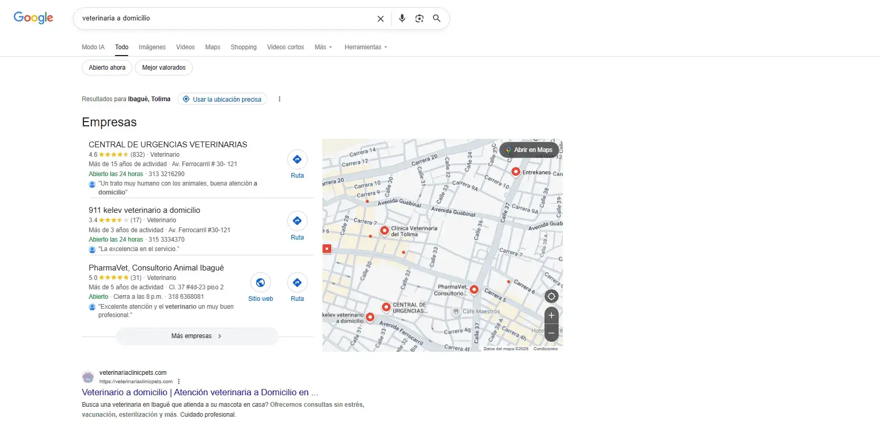Open PharmaVet Consultorio Animal Ibagué listing
The height and width of the screenshot is (433, 880).
pos(156,268)
